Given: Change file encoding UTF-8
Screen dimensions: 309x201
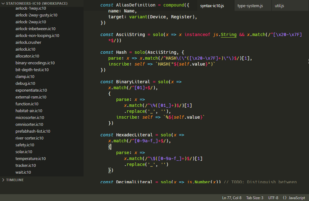Looking at the screenshot, I should (273, 198).
